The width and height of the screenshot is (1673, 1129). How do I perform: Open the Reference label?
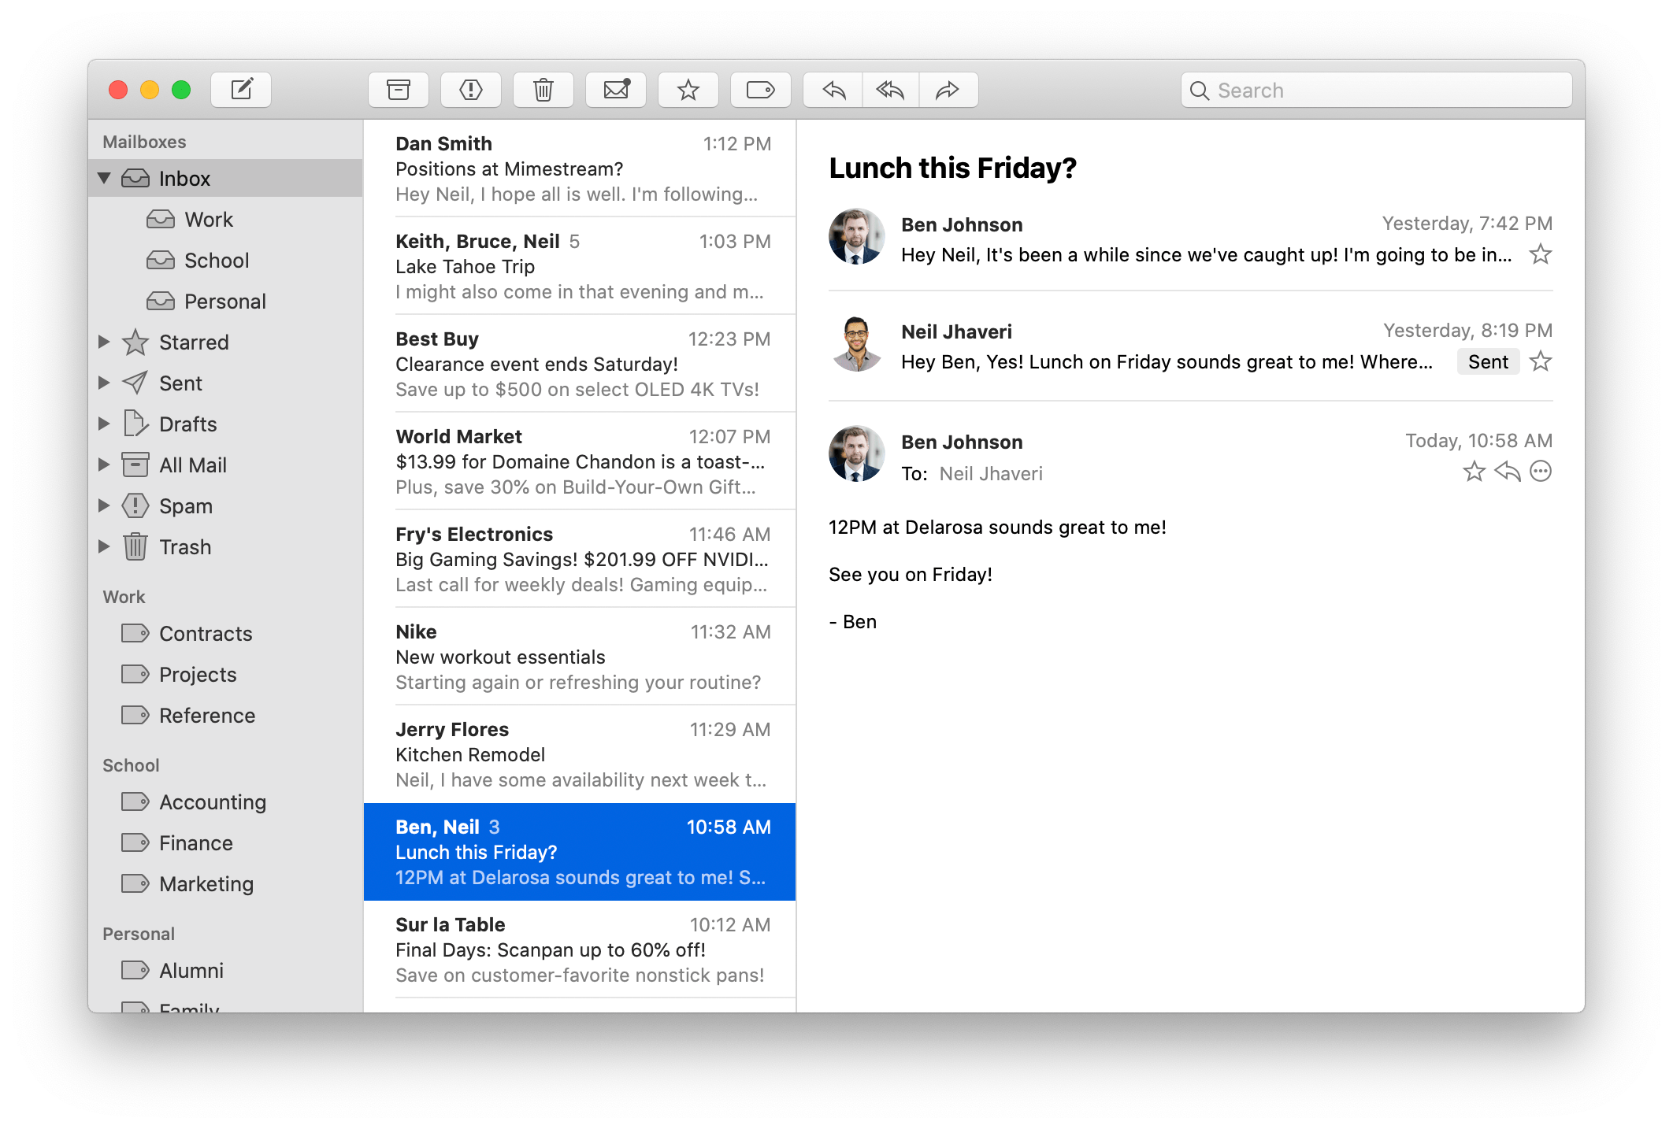[x=226, y=715]
